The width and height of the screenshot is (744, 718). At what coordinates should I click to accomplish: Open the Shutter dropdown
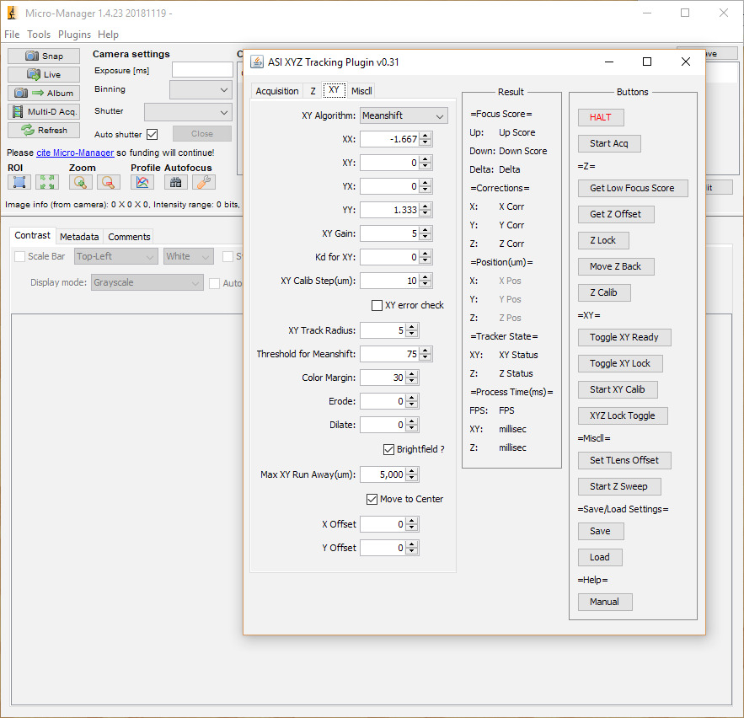(x=188, y=112)
